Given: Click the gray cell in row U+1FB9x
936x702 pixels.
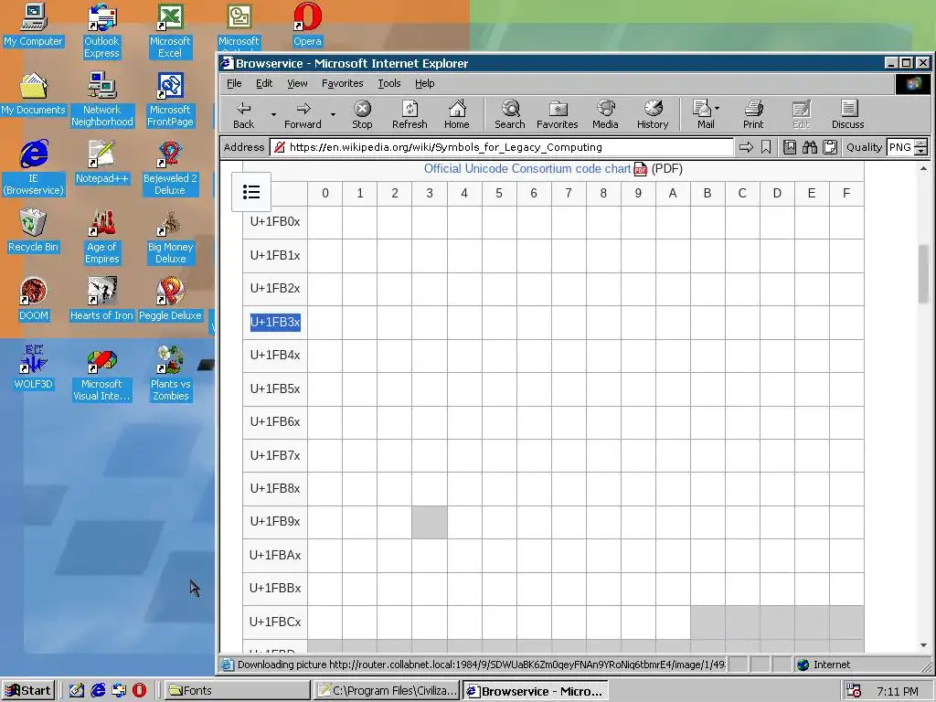Looking at the screenshot, I should coord(430,522).
